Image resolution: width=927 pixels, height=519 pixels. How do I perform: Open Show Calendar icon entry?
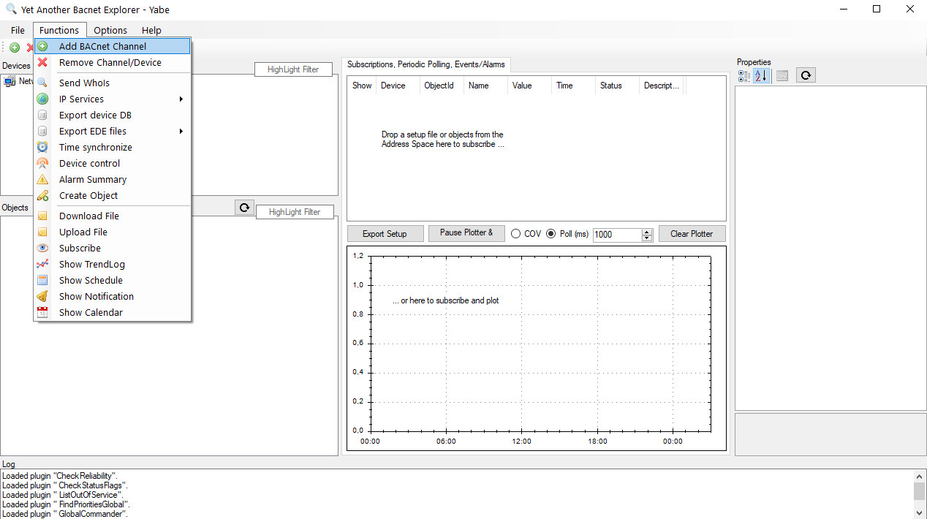(x=42, y=312)
